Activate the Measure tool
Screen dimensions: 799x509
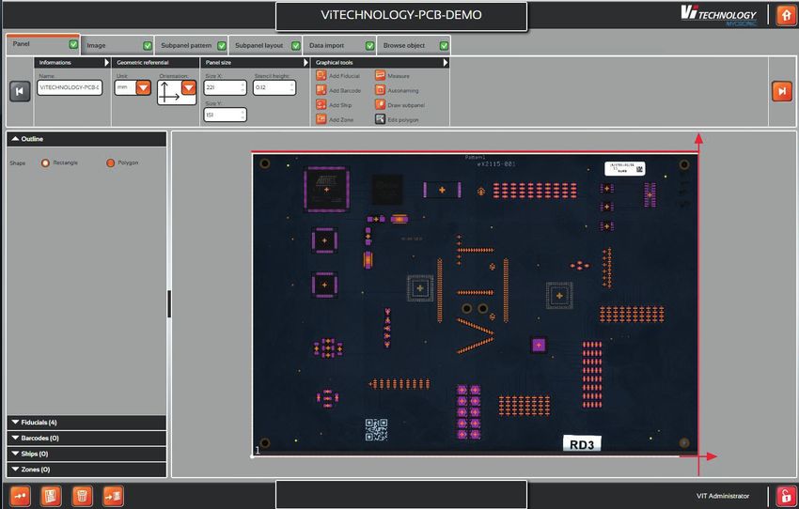[x=380, y=75]
